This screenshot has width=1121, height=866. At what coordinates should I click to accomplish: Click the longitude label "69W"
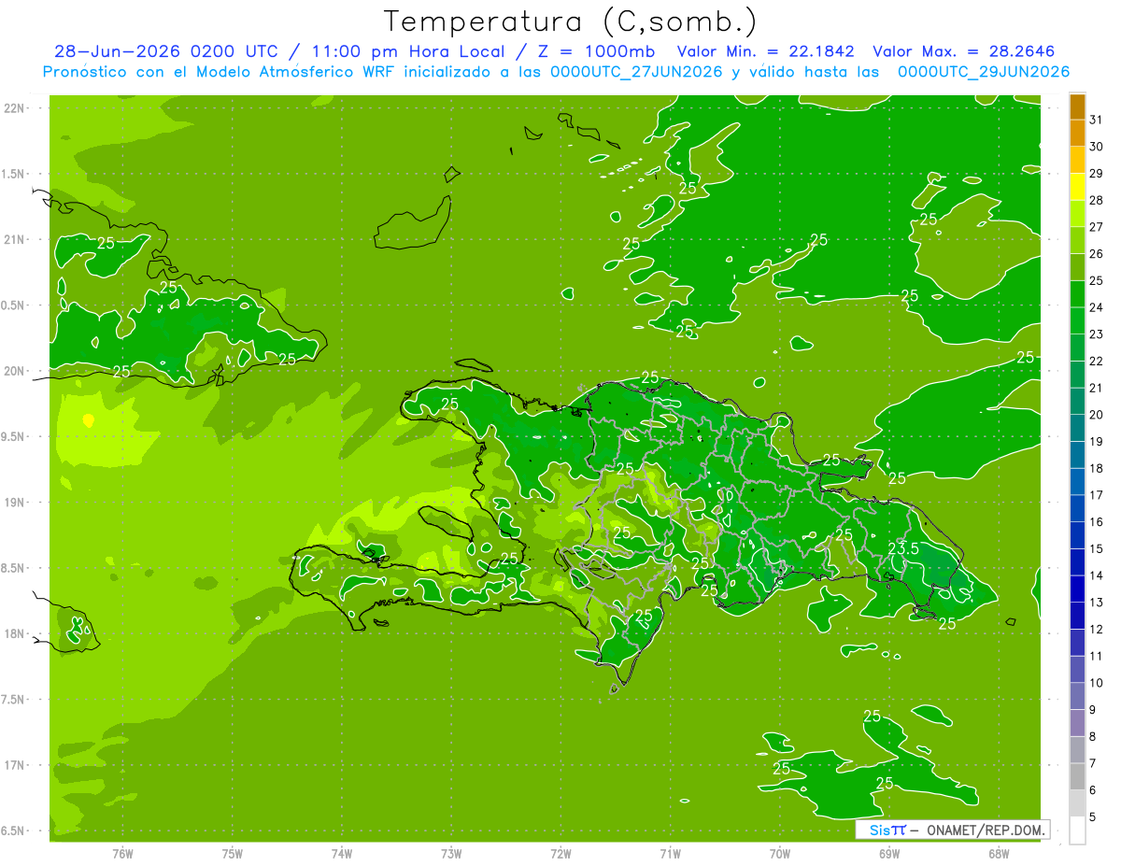[x=889, y=853]
